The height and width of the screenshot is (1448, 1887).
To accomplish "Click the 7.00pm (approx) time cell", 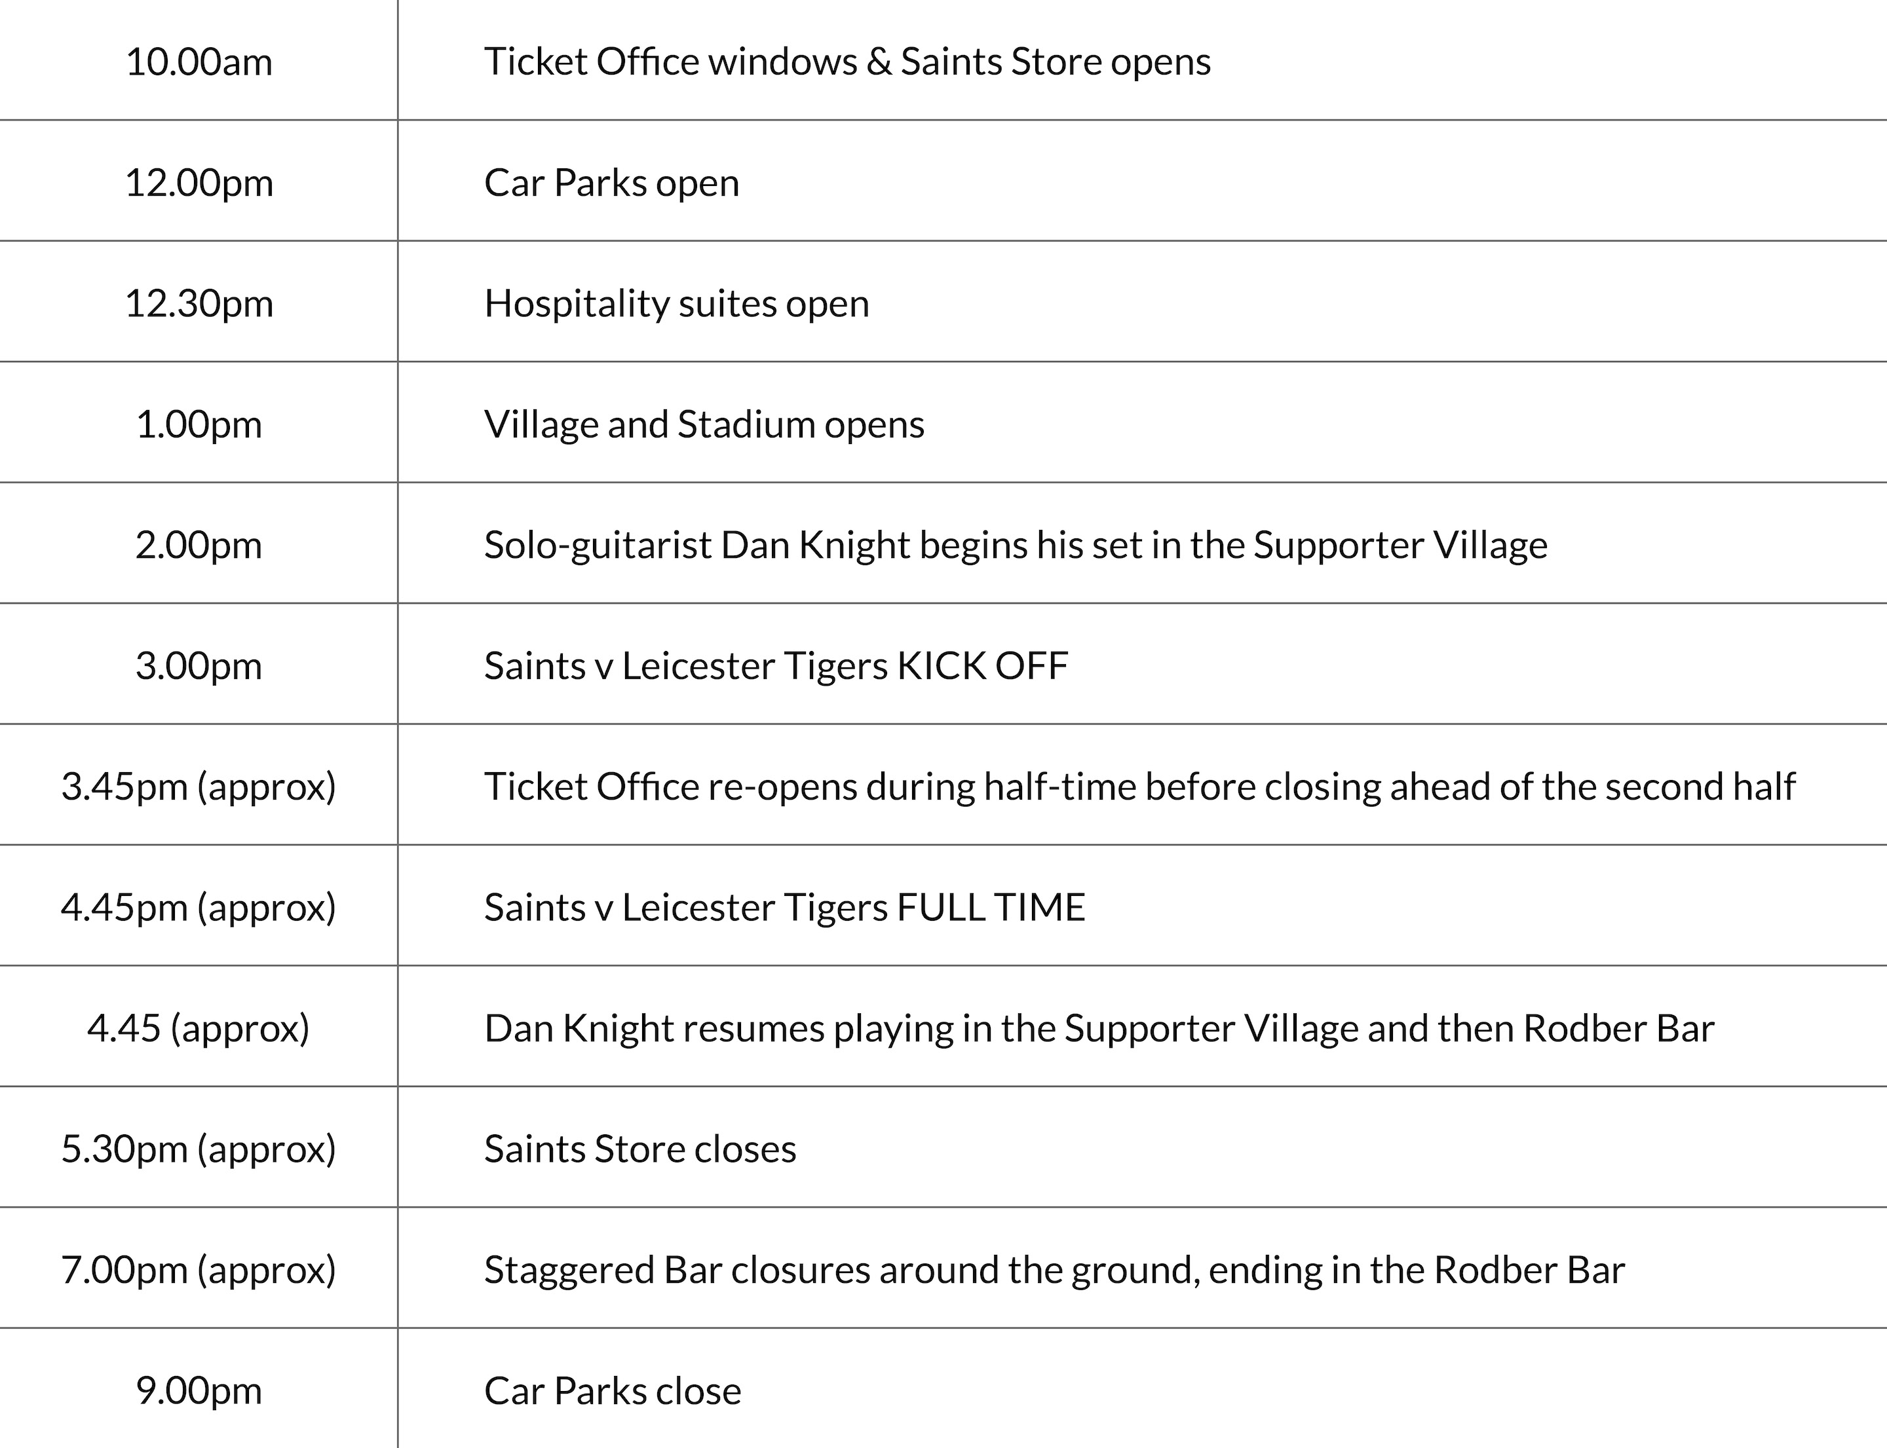I will [x=199, y=1270].
